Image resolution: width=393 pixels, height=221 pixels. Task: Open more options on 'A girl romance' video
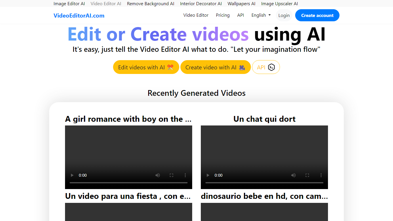[x=185, y=175]
